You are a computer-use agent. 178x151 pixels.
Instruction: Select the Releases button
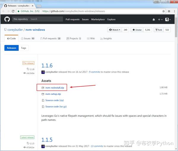pyautogui.click(x=12, y=48)
